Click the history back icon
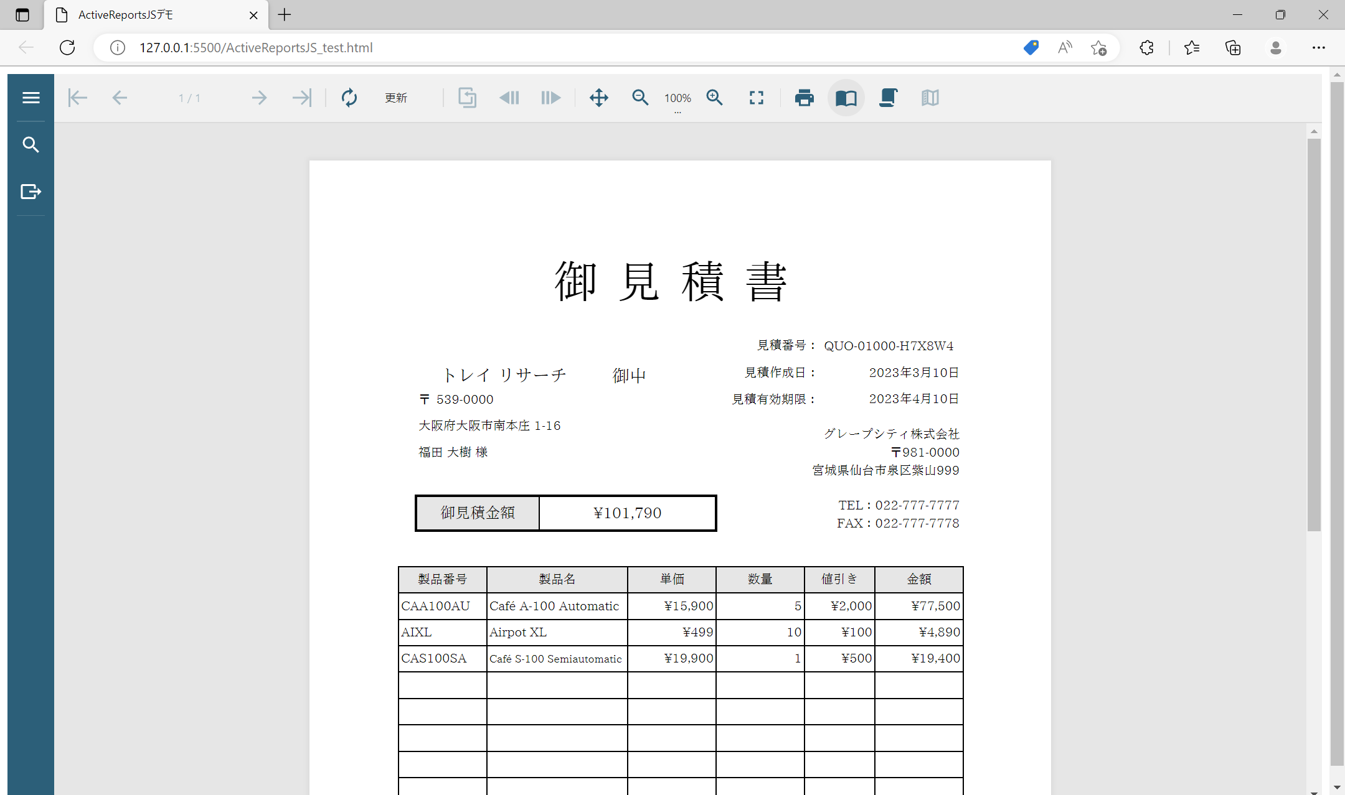1345x795 pixels. click(509, 98)
